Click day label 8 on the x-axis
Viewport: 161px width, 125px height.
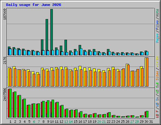click(x=43, y=122)
